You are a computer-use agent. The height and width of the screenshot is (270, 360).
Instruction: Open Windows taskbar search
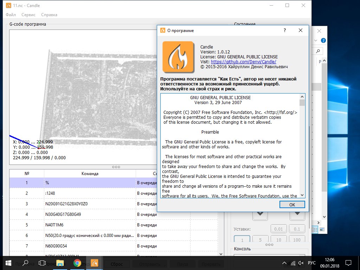click(25, 263)
